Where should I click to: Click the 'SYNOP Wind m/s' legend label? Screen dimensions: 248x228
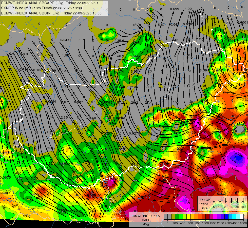204,204
